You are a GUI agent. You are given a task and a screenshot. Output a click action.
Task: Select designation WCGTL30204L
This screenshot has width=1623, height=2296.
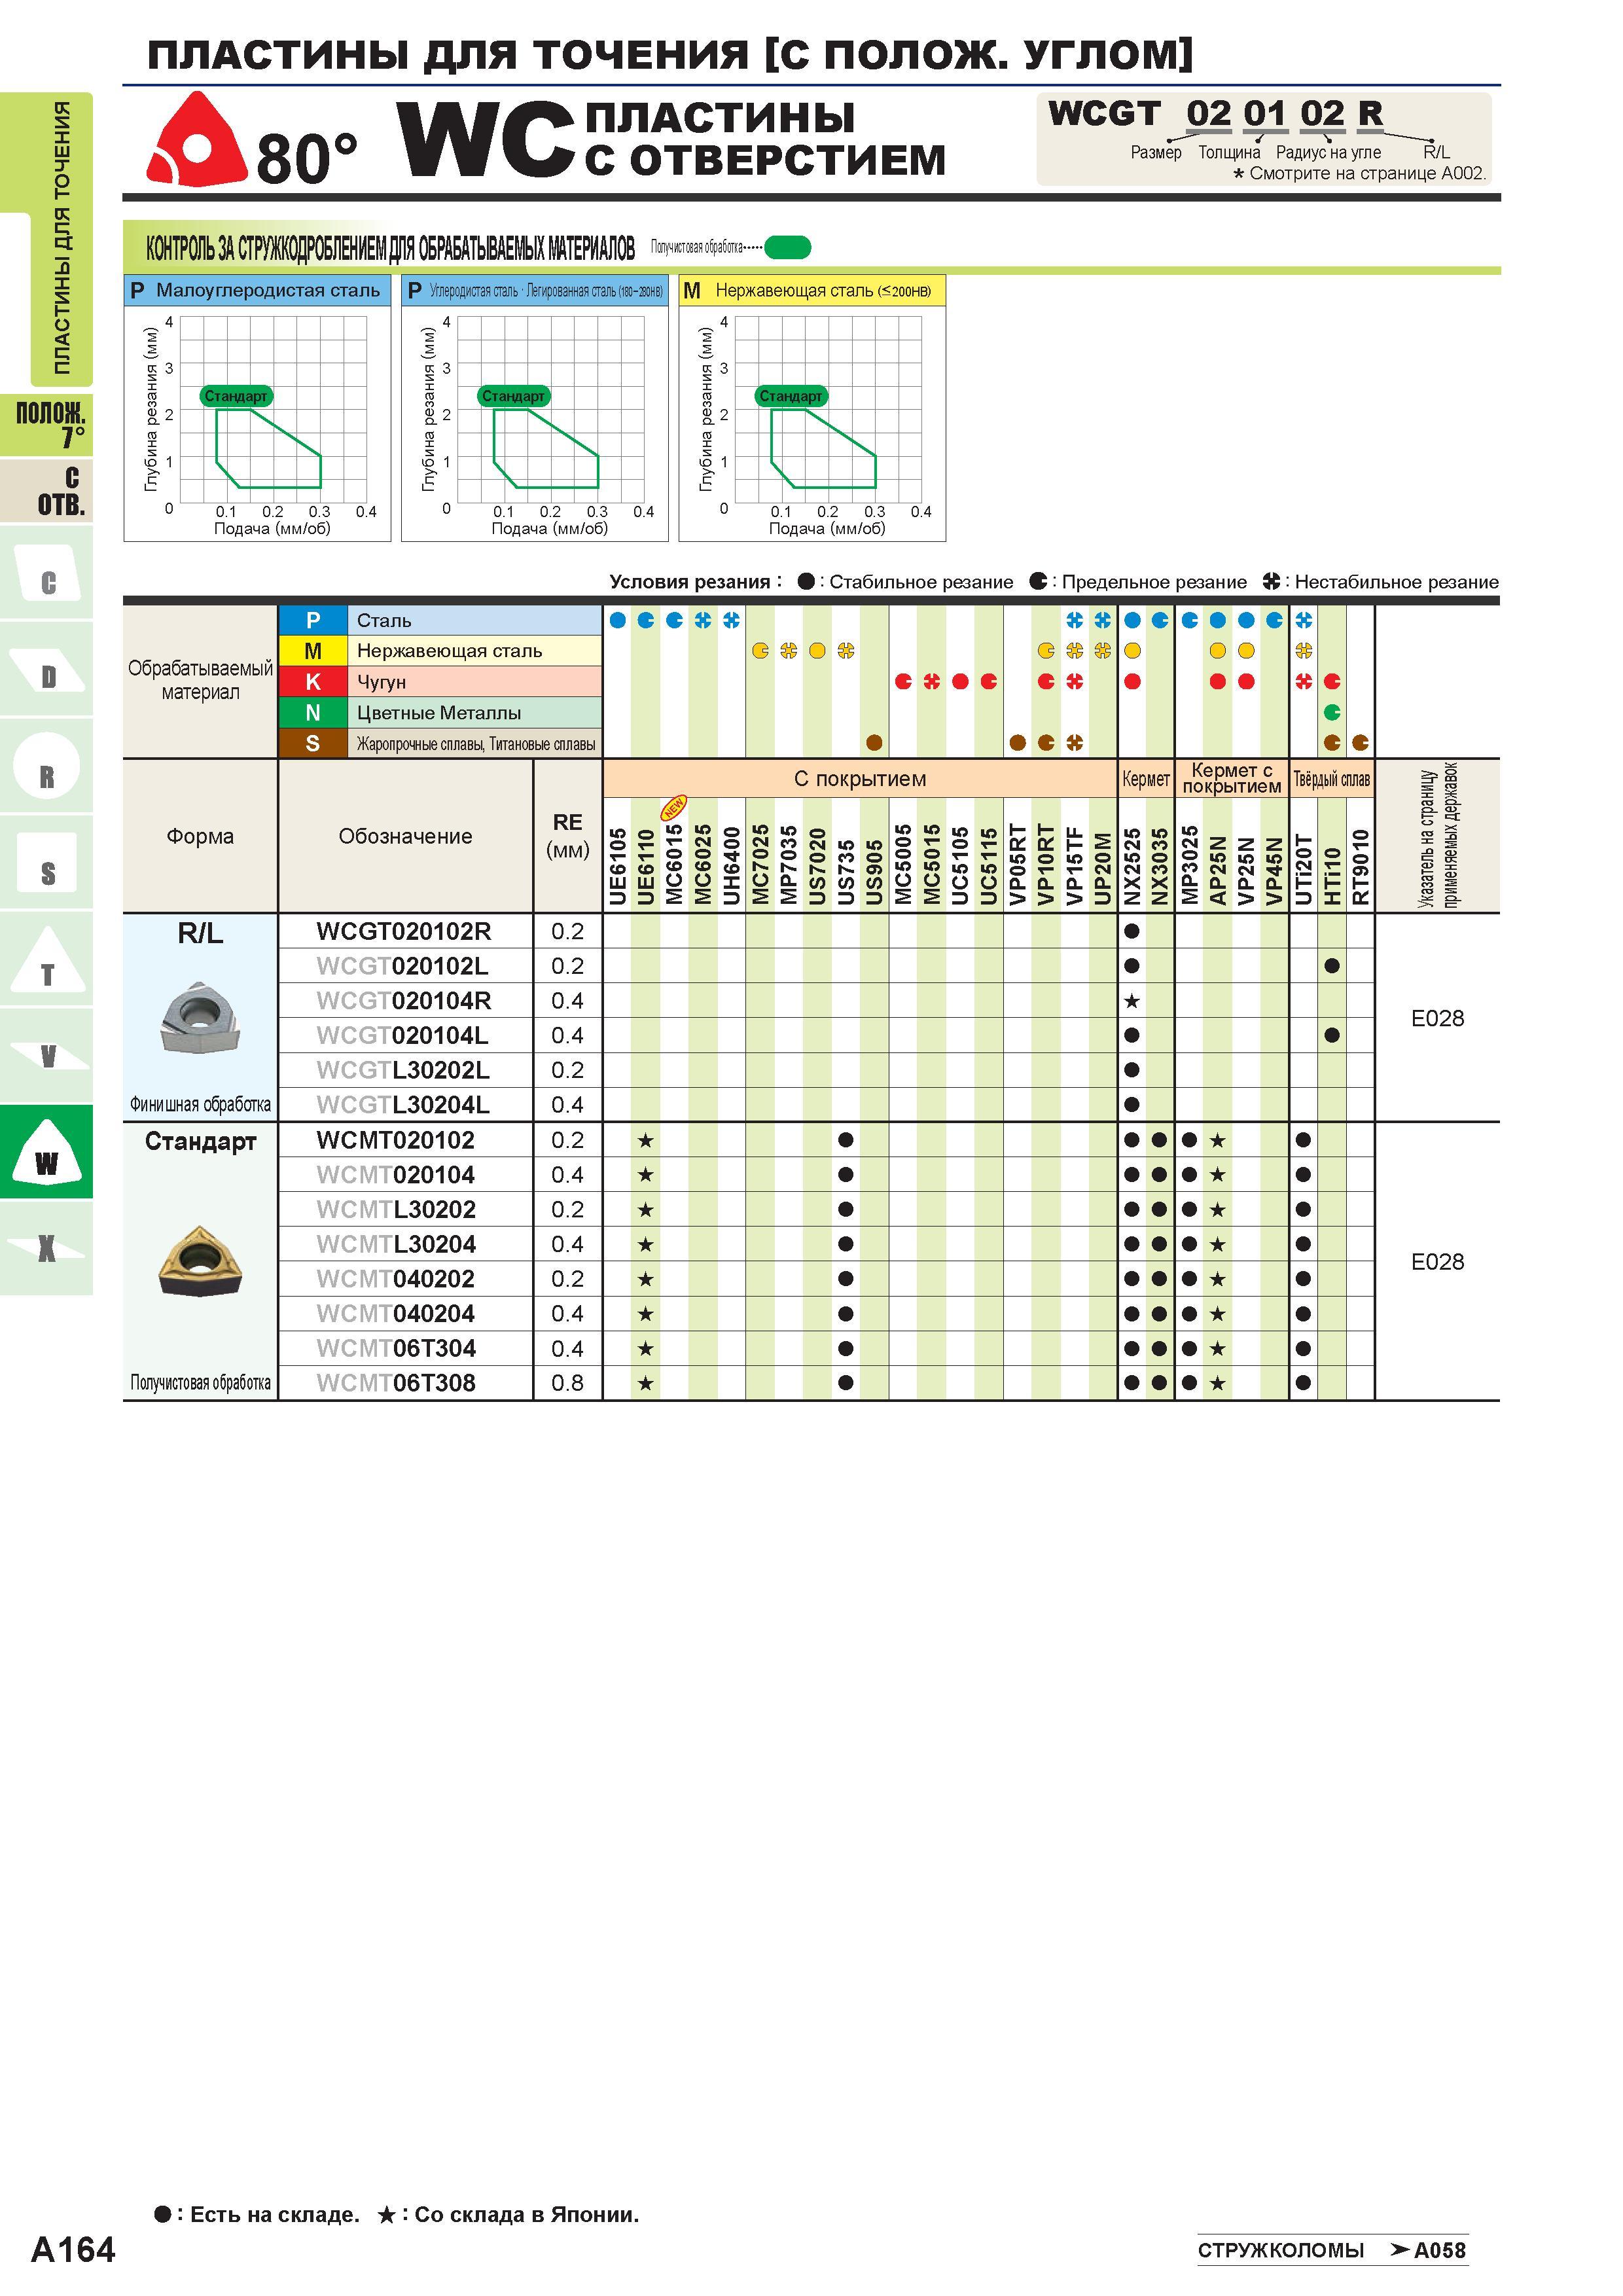click(x=403, y=1105)
